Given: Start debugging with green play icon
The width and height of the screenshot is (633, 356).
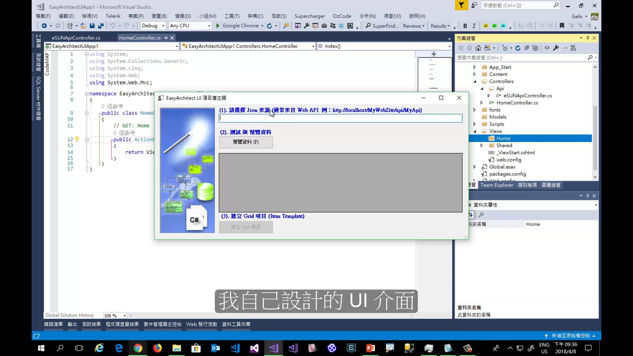Looking at the screenshot, I should click(x=218, y=26).
